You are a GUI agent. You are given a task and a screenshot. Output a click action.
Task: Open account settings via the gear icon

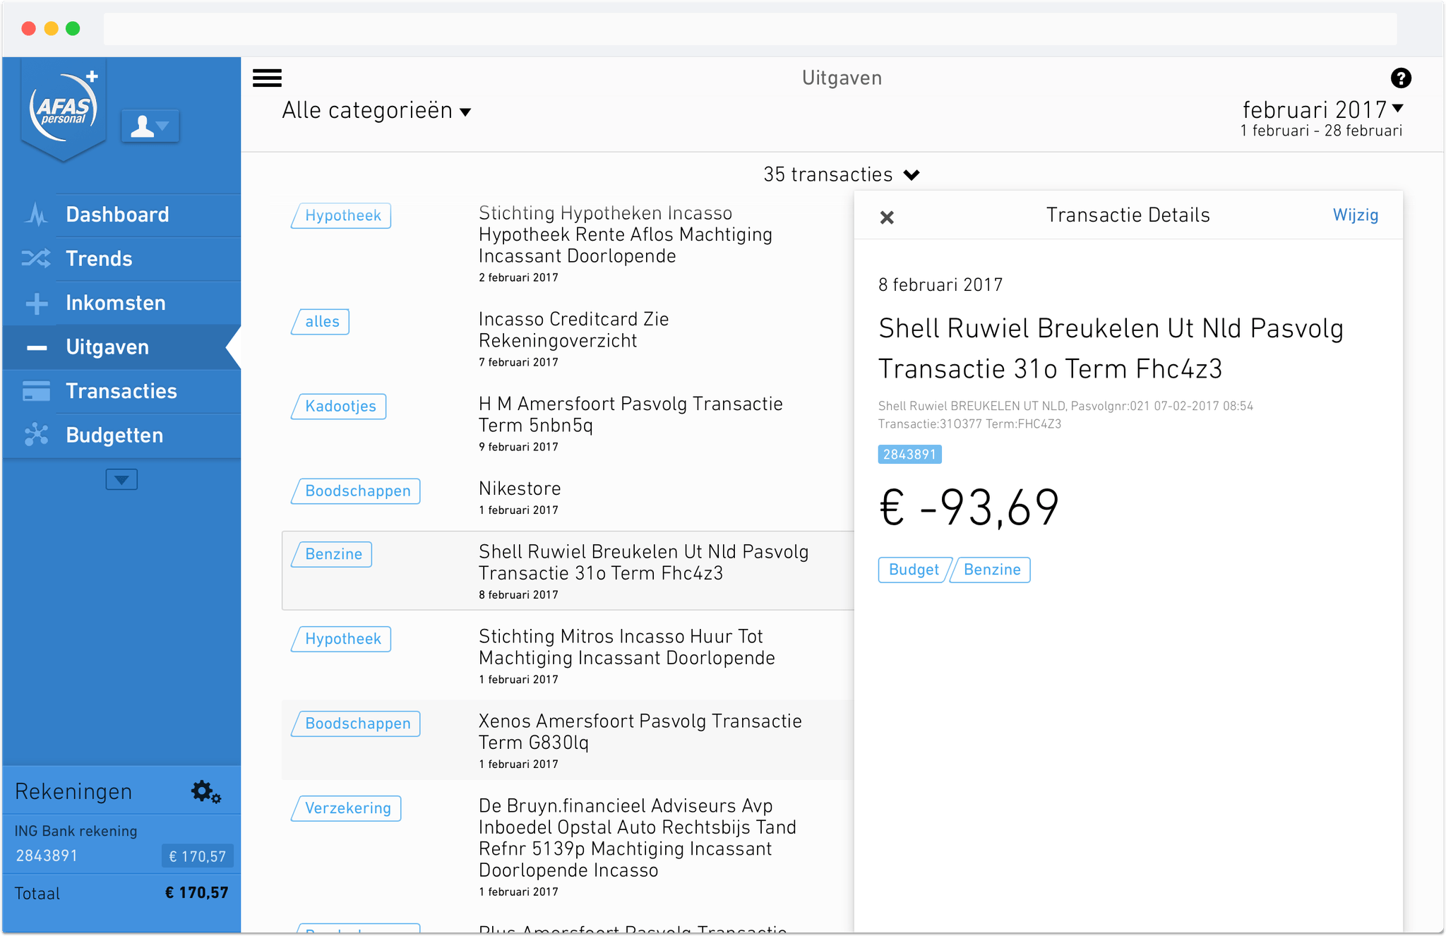coord(204,791)
